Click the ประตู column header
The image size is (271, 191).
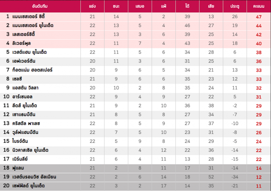235,6
